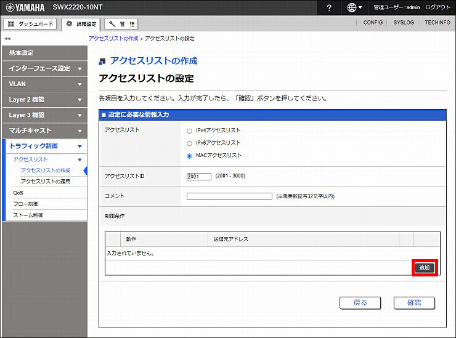The width and height of the screenshot is (456, 338).
Task: Select the MACアクセスリスト radio button
Action: click(189, 156)
